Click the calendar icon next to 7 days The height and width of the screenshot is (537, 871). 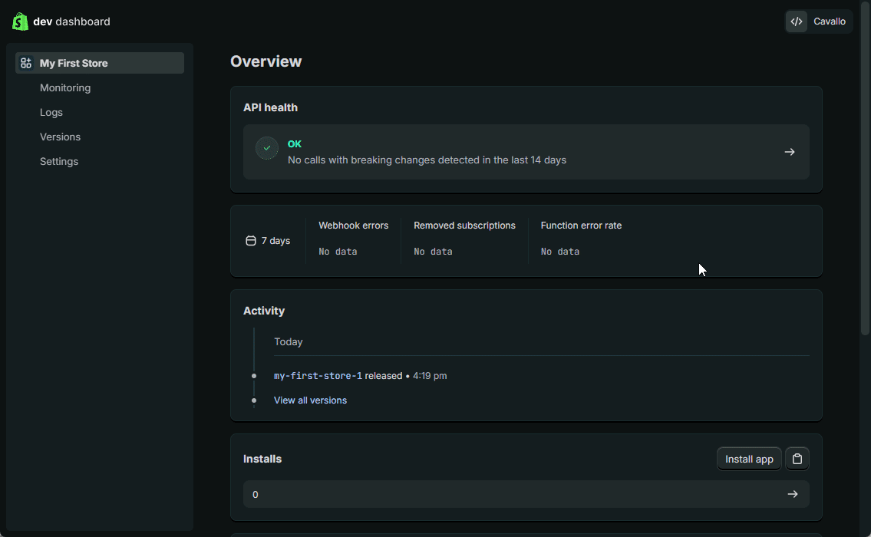click(x=250, y=241)
